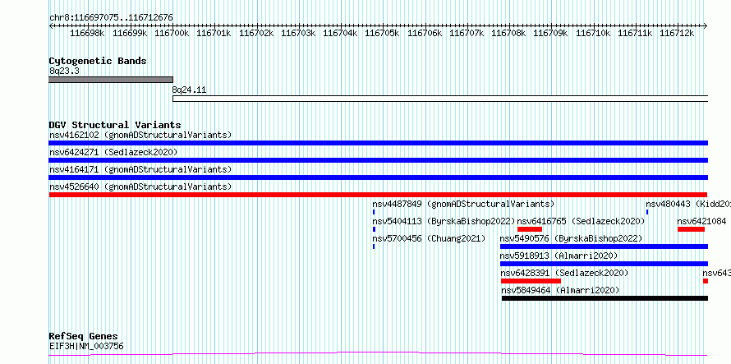Select the red nsv6428391 variant bar
Screen dimensions: 731x364
point(531,281)
